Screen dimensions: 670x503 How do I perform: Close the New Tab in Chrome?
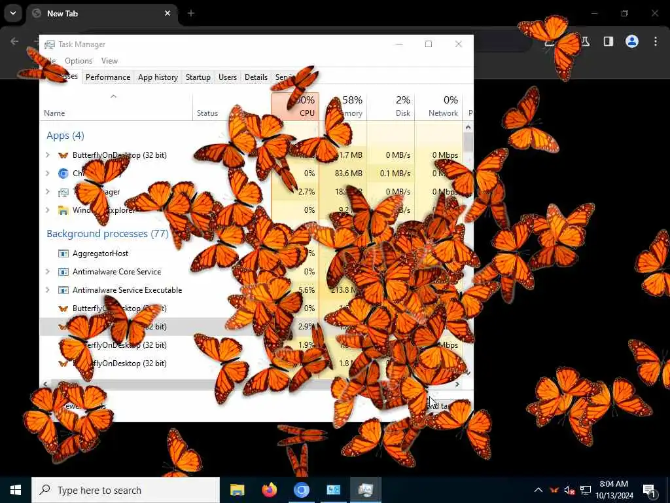pos(167,13)
